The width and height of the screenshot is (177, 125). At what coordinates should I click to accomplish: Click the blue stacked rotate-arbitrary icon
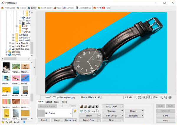pyautogui.click(x=81, y=111)
